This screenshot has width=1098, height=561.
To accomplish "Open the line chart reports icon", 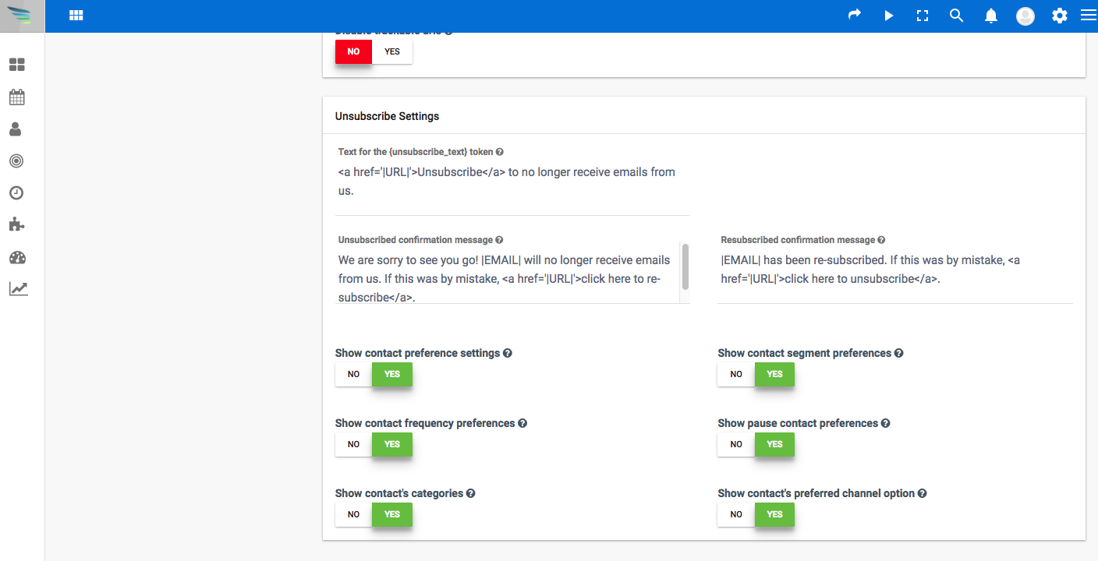I will click(x=18, y=289).
